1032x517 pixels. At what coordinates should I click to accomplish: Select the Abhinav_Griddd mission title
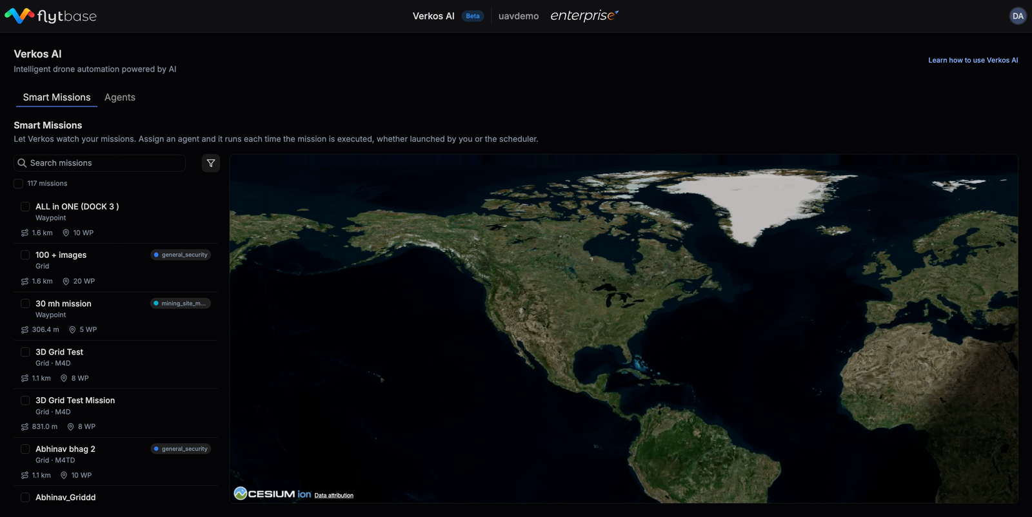pyautogui.click(x=65, y=497)
